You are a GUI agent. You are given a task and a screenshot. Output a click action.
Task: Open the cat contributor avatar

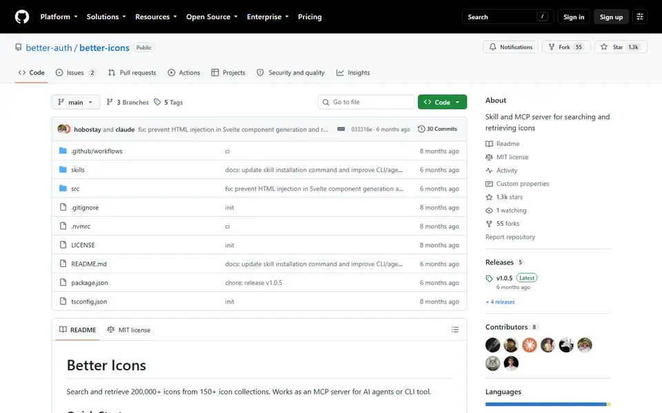pos(492,363)
